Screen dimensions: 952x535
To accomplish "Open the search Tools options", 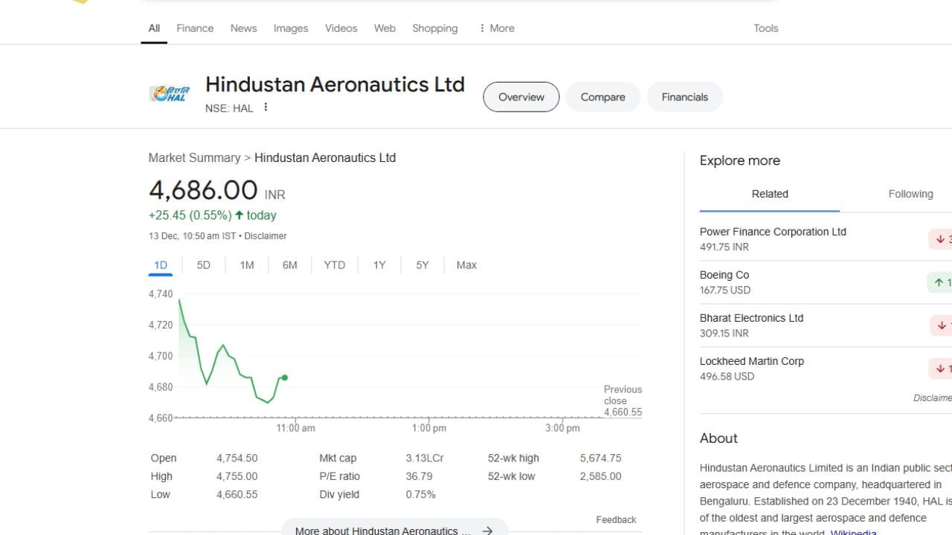I will coord(765,28).
